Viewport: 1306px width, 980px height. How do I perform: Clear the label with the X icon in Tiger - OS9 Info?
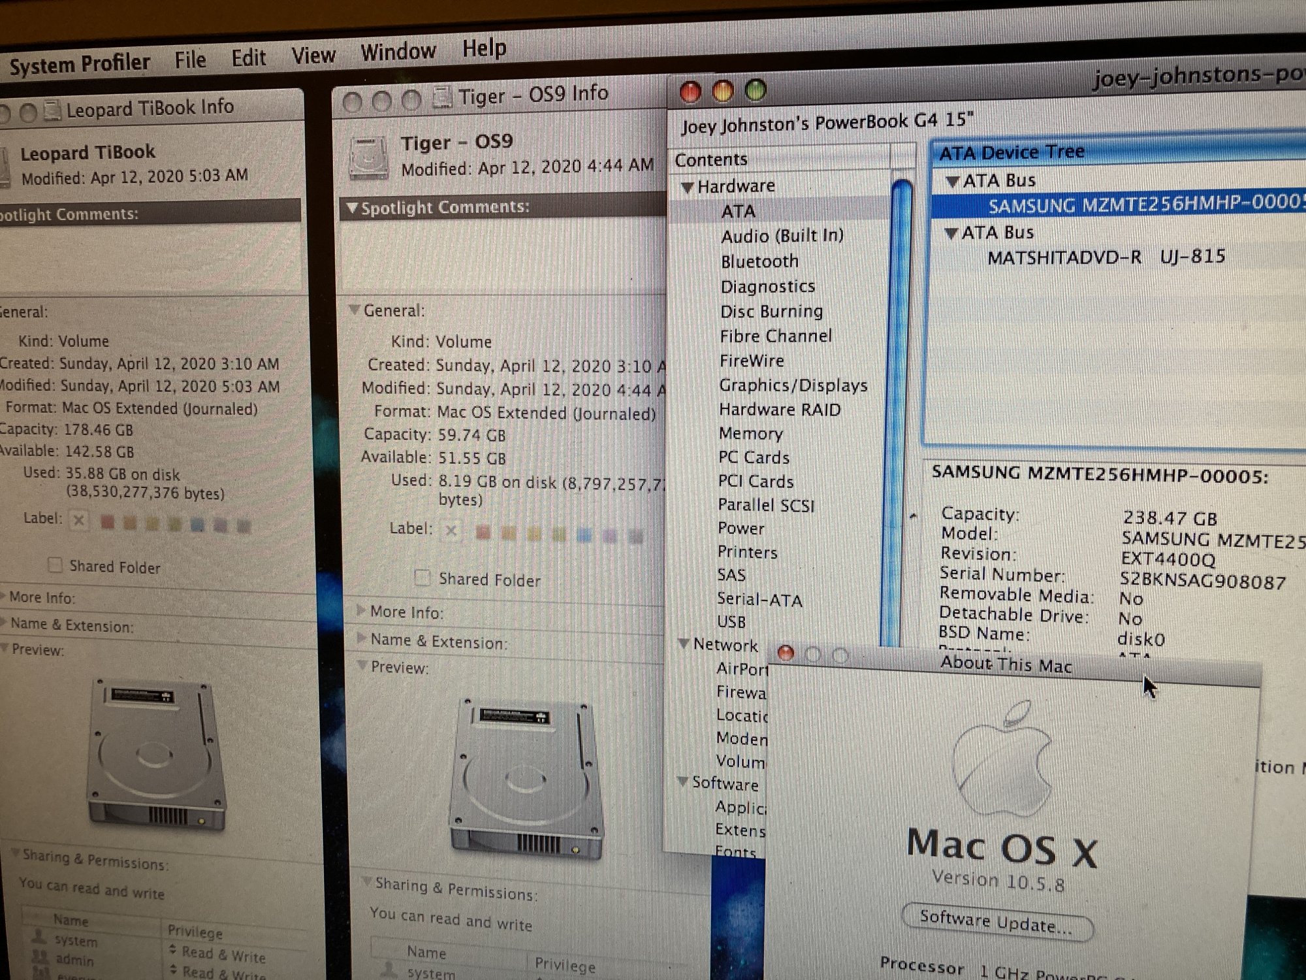451,531
